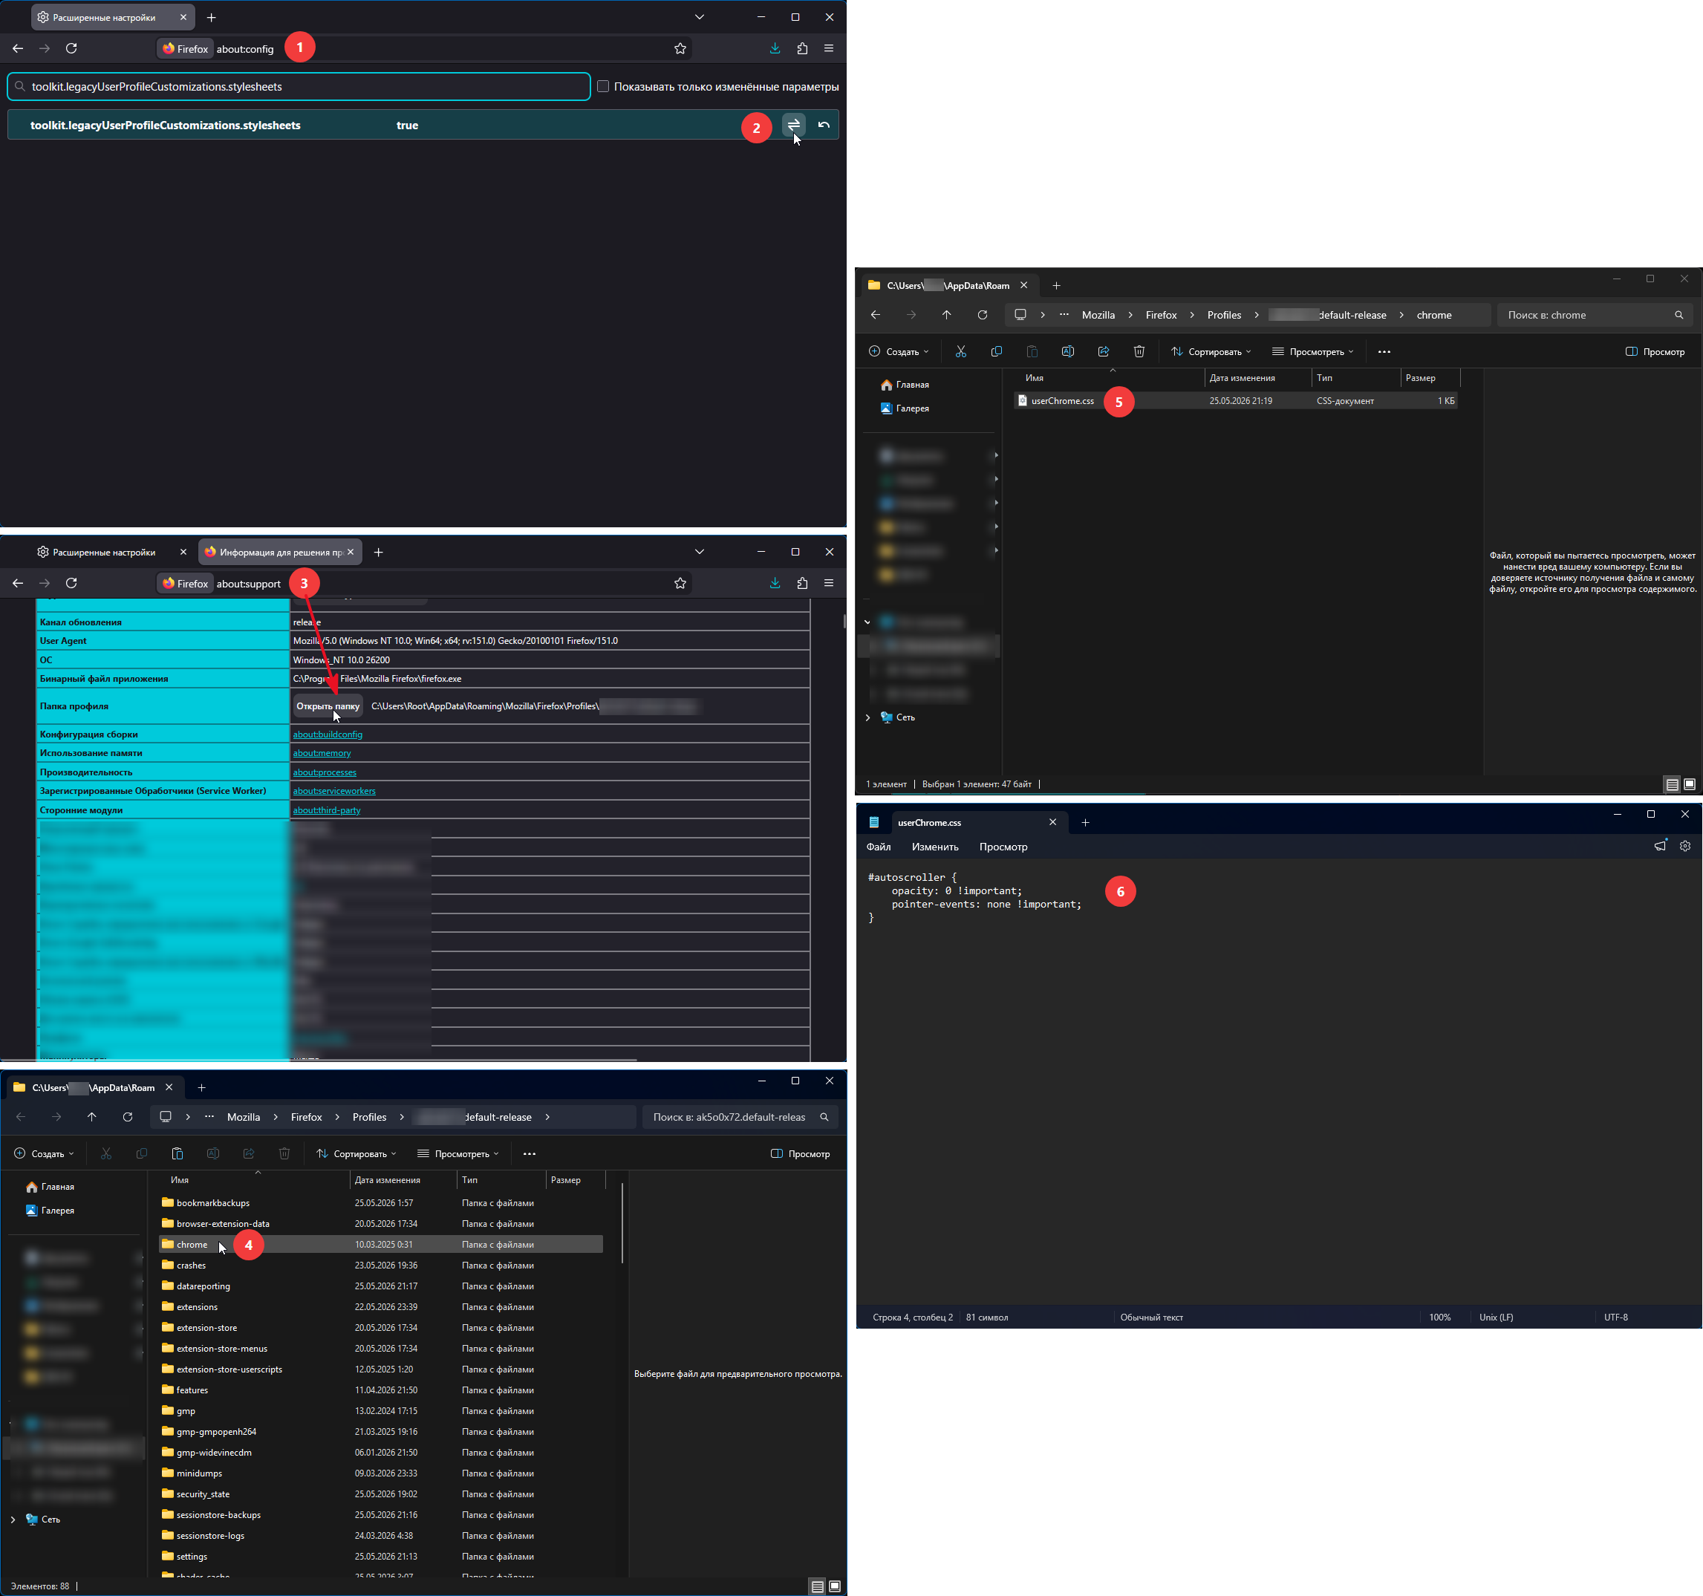Switch to details view icon in profile Explorer
Image resolution: width=1703 pixels, height=1596 pixels.
tap(817, 1586)
